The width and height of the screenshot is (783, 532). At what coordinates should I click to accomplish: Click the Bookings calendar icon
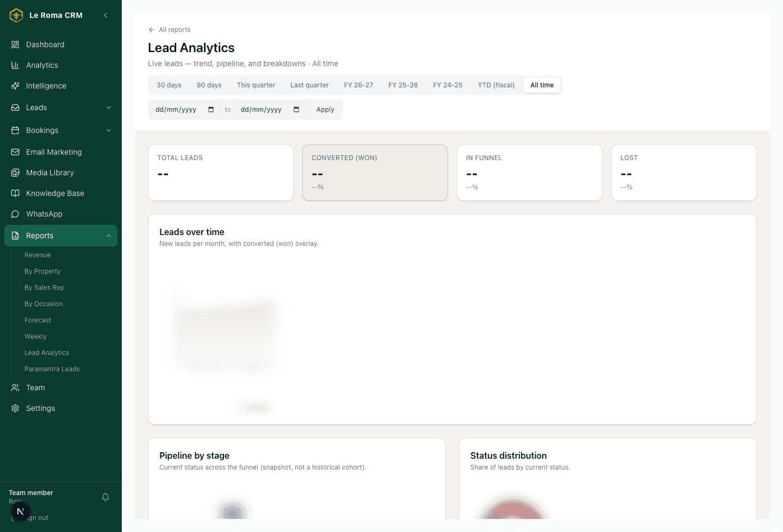coord(15,130)
